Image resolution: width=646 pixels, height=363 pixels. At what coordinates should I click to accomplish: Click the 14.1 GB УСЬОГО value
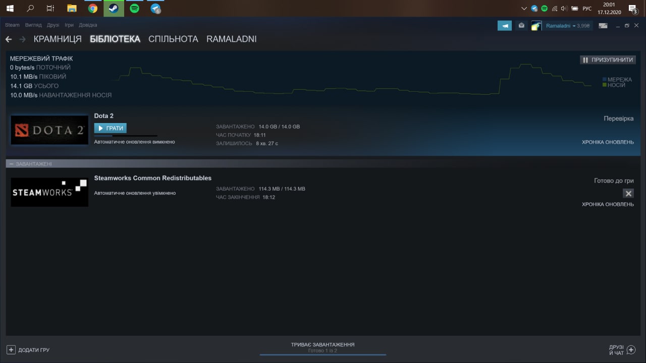coord(34,86)
